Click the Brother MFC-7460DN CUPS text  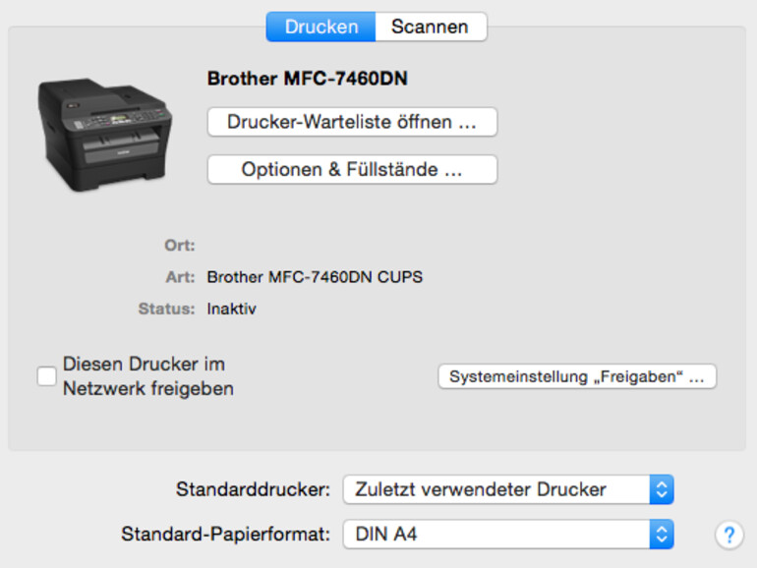click(315, 277)
